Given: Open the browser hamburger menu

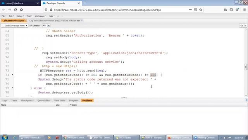Looking at the screenshot, I should click(245, 10).
